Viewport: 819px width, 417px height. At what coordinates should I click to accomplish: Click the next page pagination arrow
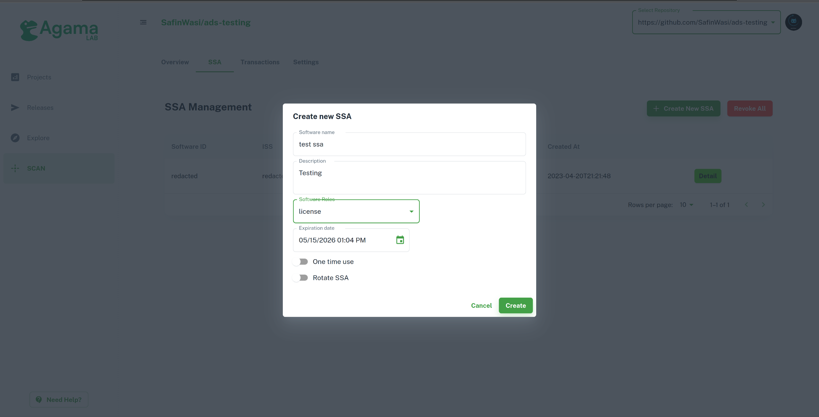(x=764, y=204)
